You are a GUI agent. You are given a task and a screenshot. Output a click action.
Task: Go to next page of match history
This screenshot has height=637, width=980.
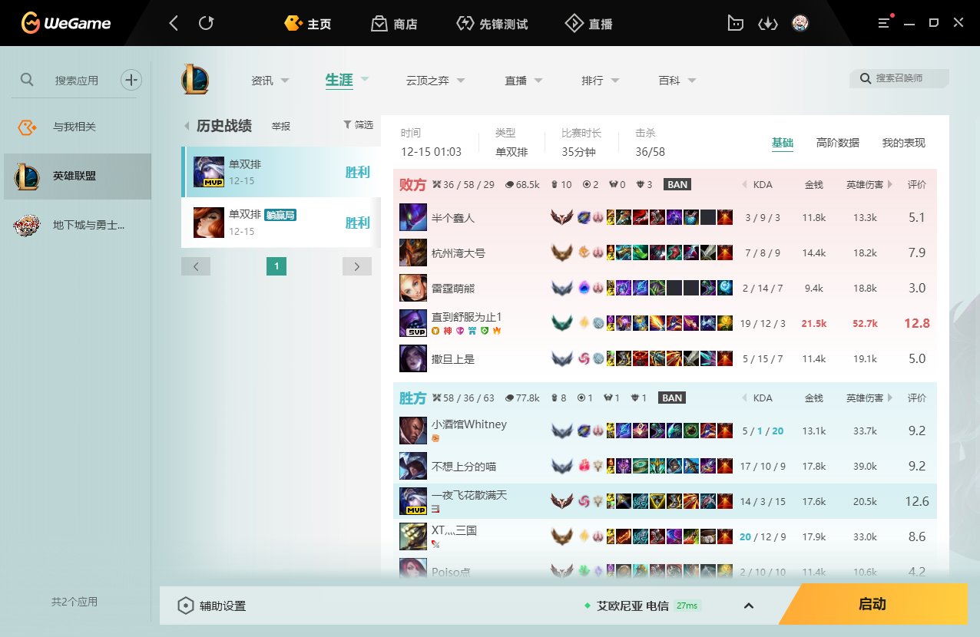(357, 266)
